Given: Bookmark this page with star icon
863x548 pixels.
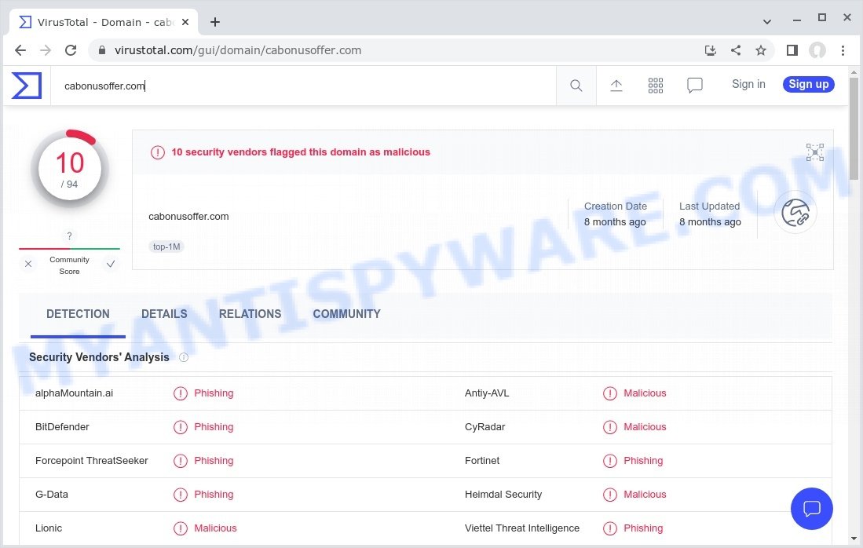Looking at the screenshot, I should point(761,50).
